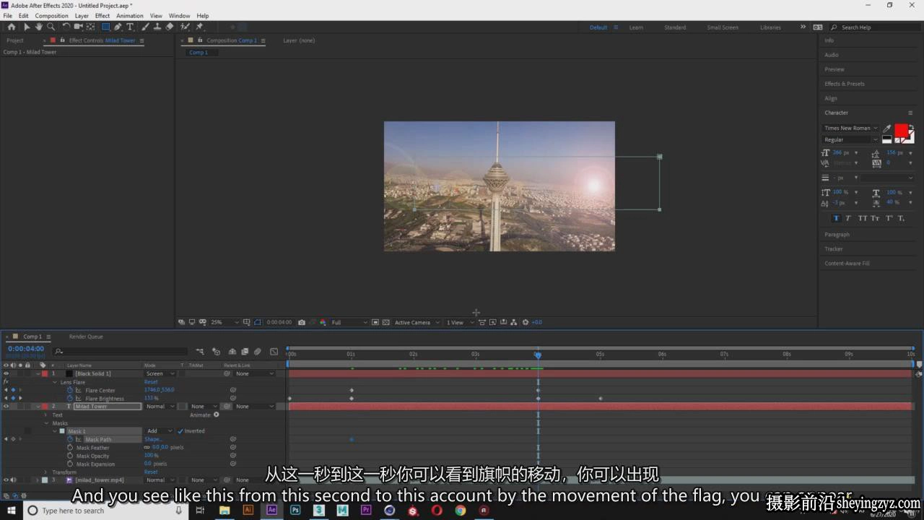Select the Pen tool
924x520 pixels.
118,27
